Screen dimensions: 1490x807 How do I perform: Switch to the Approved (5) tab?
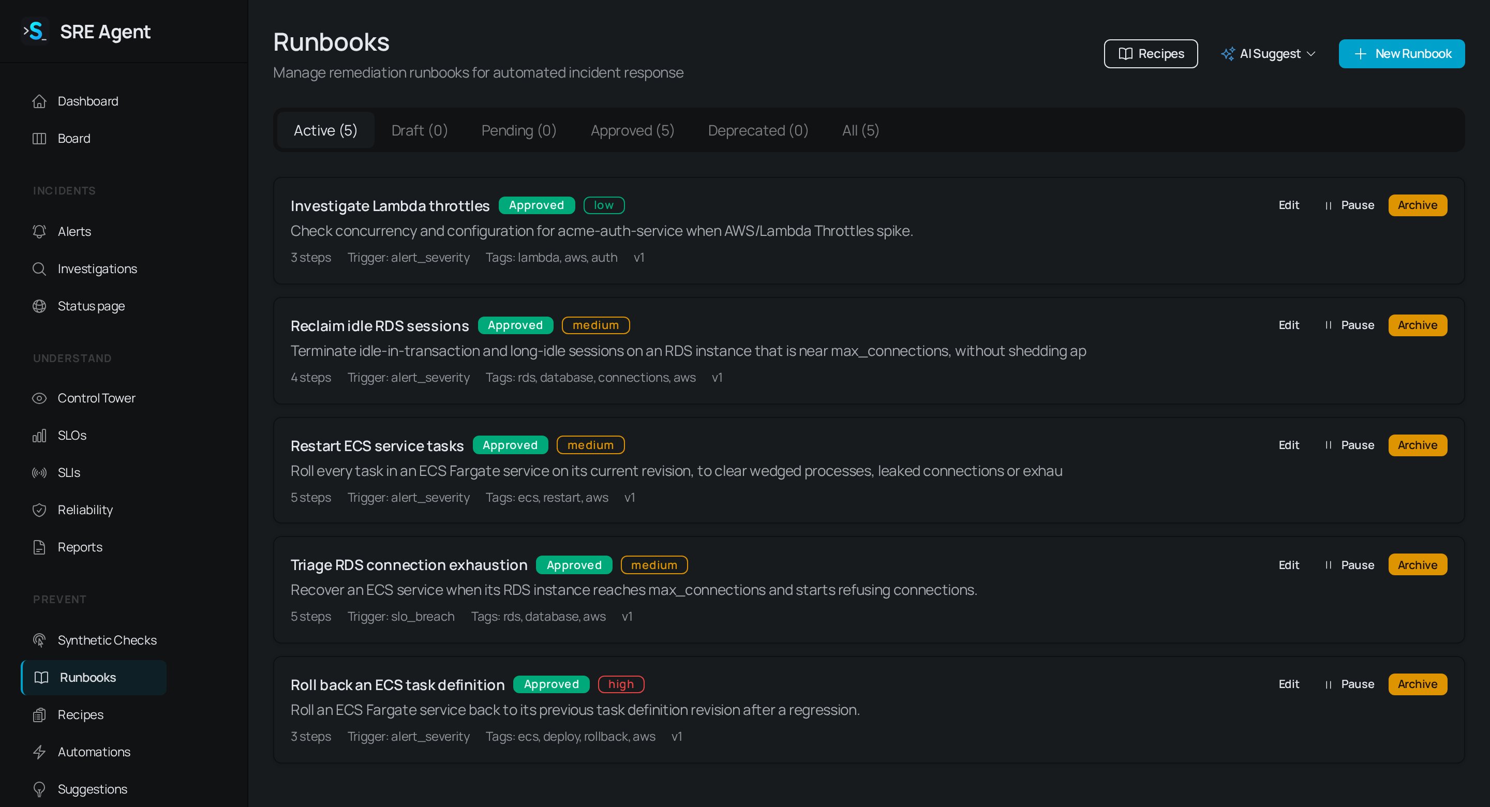tap(632, 131)
